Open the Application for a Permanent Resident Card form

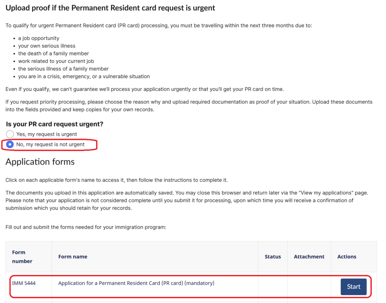[353, 287]
